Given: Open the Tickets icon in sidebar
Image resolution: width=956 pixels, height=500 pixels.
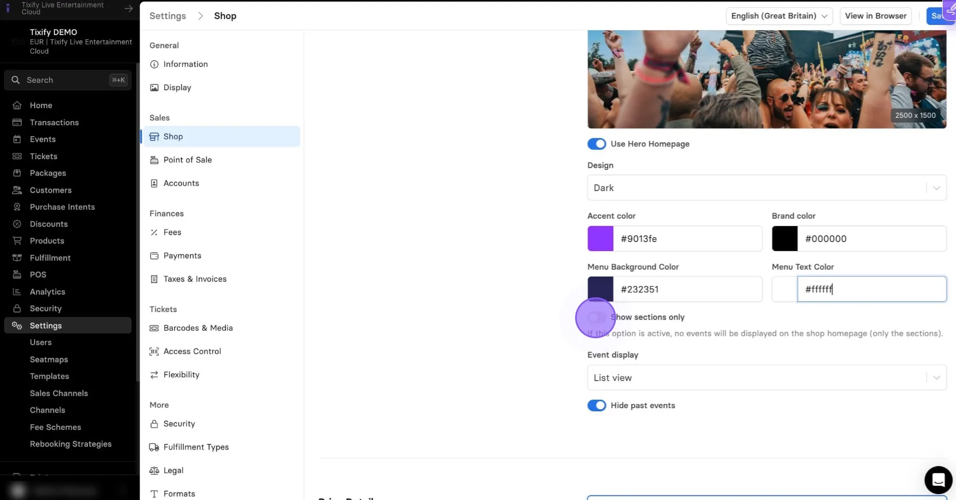Looking at the screenshot, I should 17,156.
